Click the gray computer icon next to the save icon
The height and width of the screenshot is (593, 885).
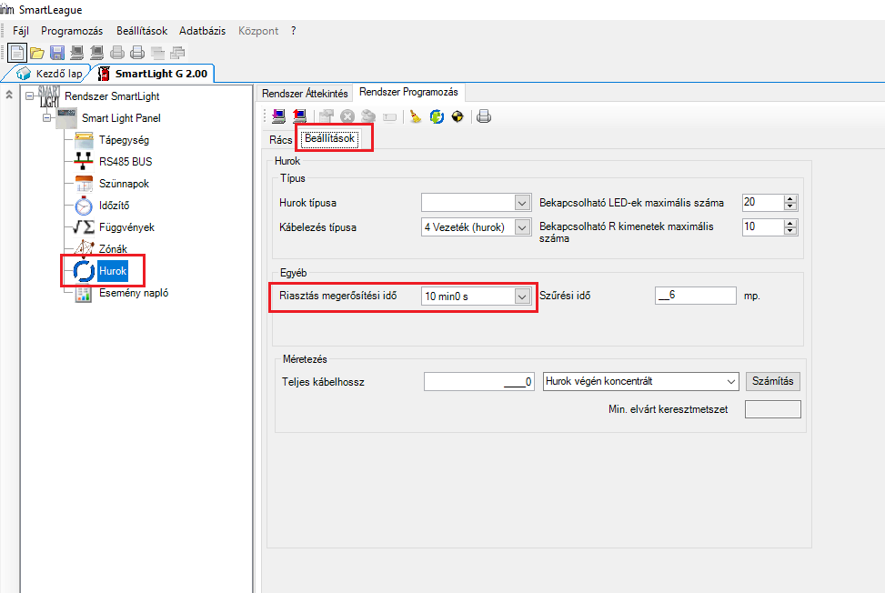[x=76, y=53]
